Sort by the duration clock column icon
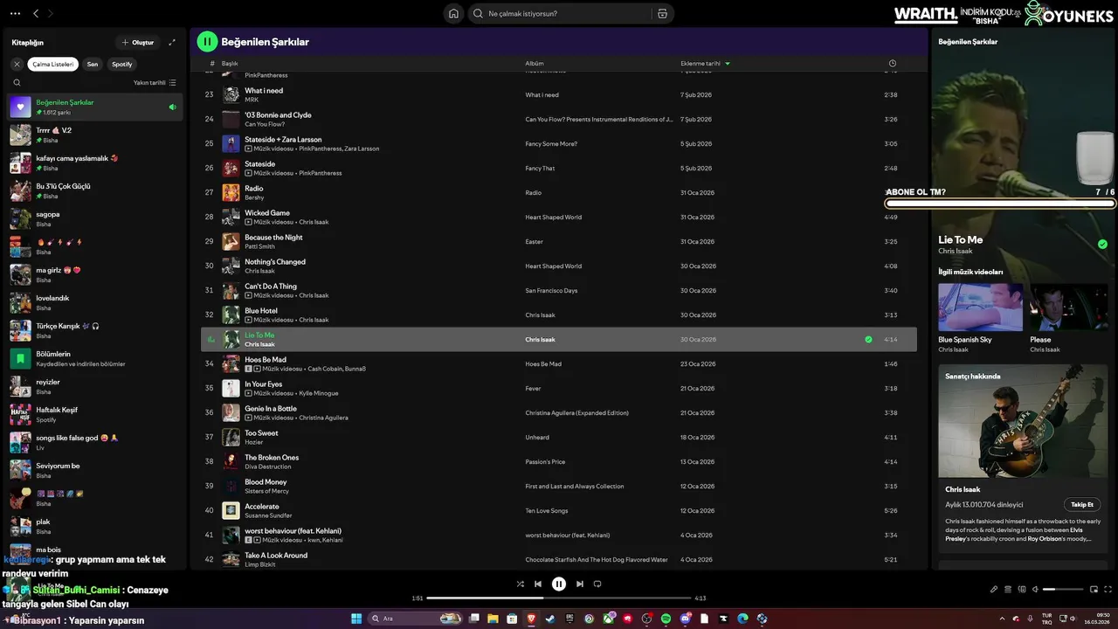 point(892,64)
